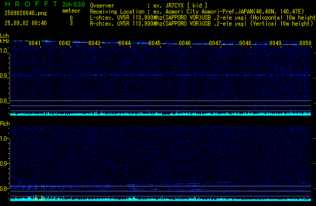Click the 'L-ch:ex. UV5R 113.900Mhz' line
This screenshot has width=316, height=206.
tap(202, 18)
